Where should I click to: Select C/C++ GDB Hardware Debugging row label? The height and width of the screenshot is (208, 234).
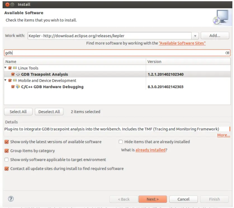coord(52,87)
